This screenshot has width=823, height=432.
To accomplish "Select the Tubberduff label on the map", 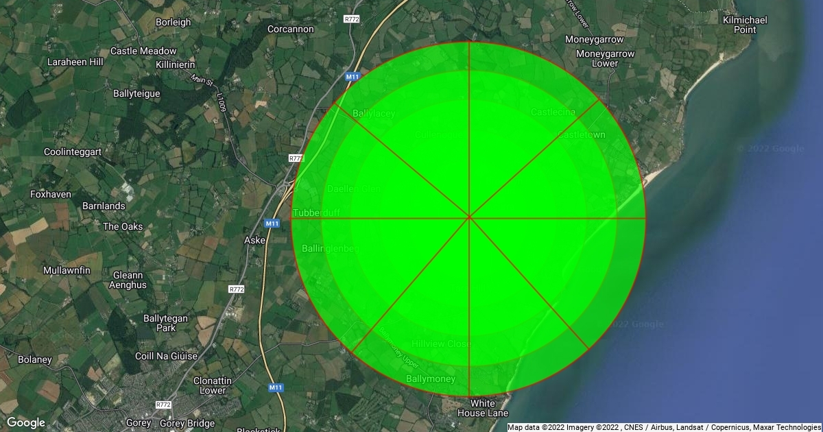I will tap(316, 213).
